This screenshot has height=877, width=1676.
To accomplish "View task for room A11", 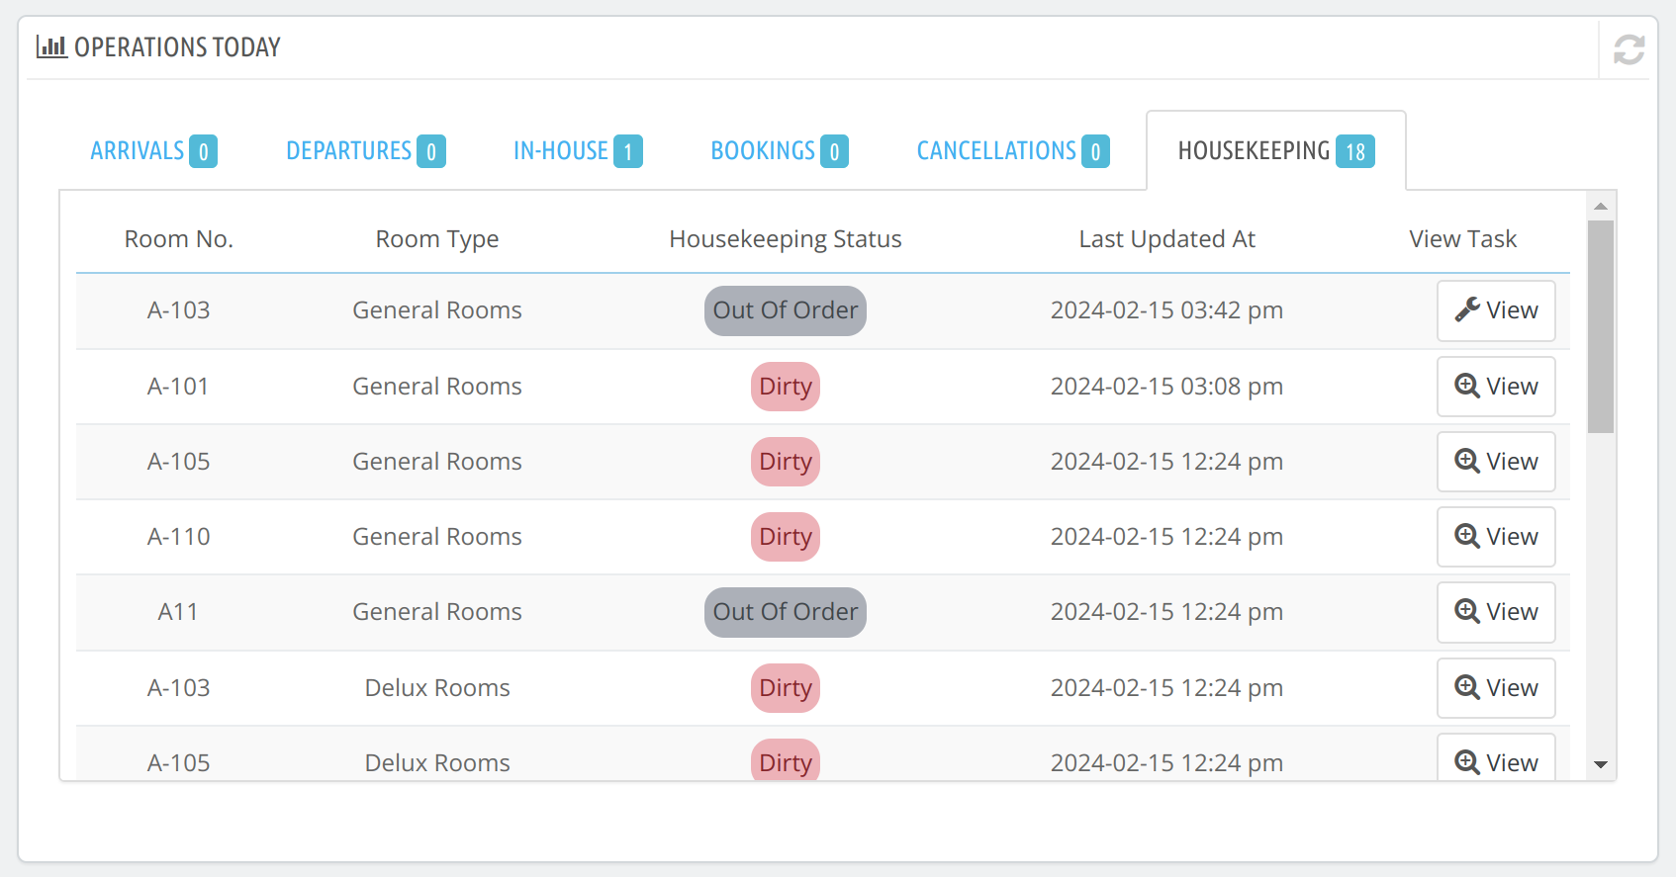I will (x=1496, y=612).
